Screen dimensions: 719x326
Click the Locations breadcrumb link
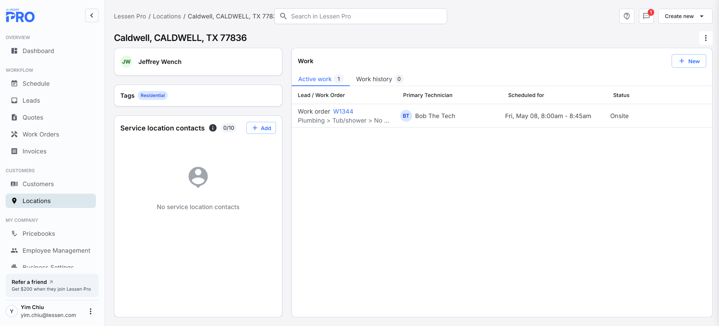click(x=167, y=16)
